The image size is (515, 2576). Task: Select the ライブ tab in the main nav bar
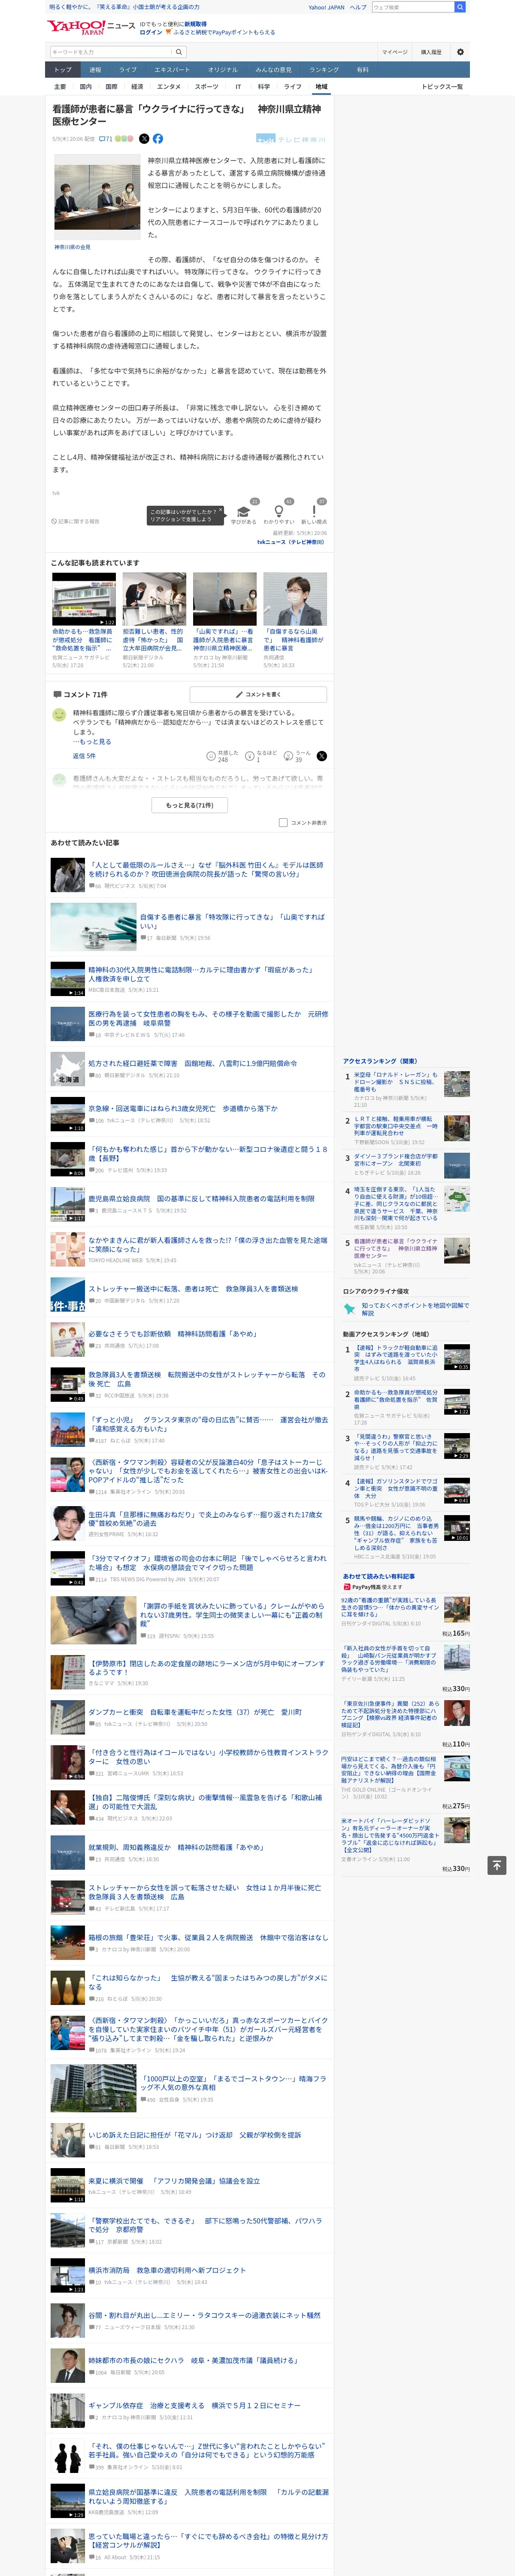click(128, 70)
